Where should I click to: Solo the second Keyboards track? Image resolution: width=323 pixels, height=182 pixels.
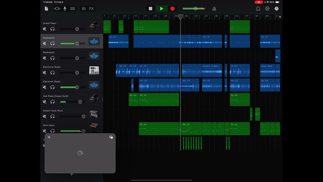52,58
